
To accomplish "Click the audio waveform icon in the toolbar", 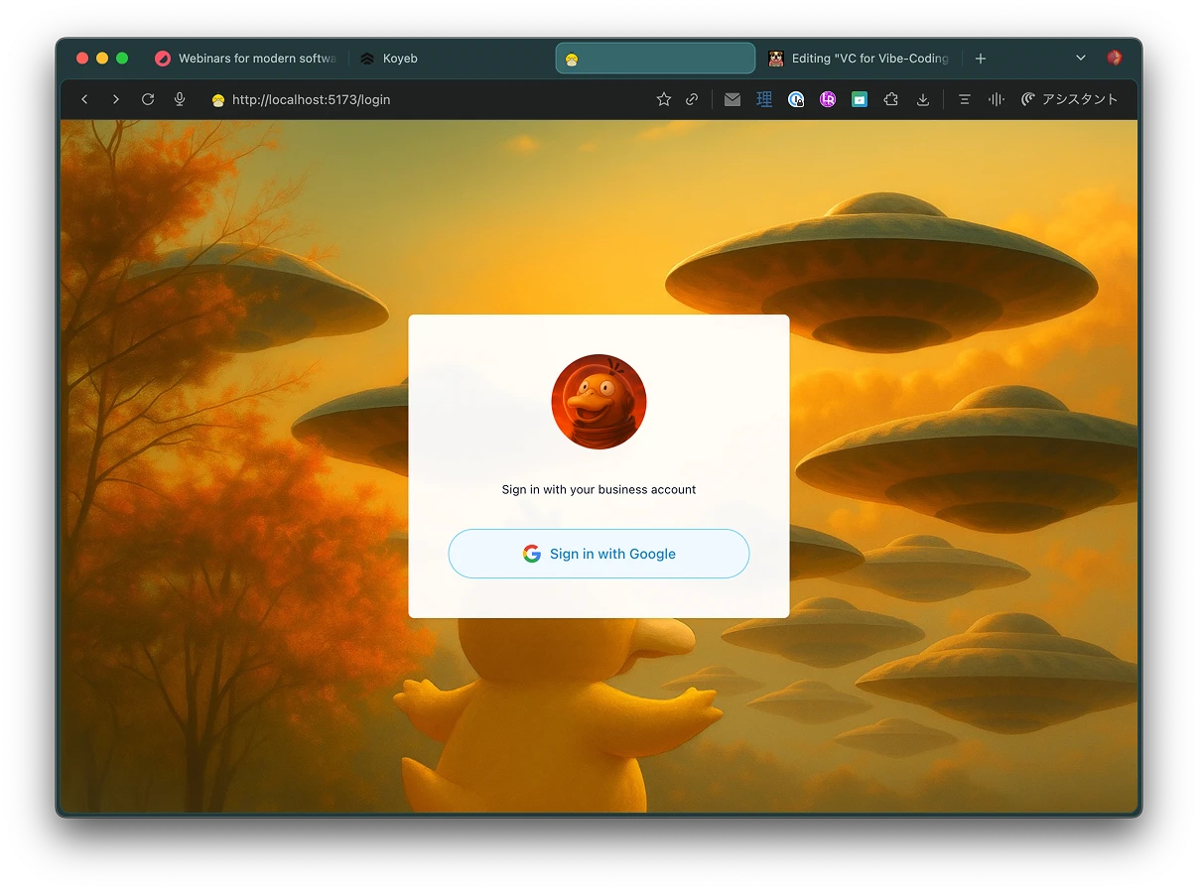I will click(996, 99).
